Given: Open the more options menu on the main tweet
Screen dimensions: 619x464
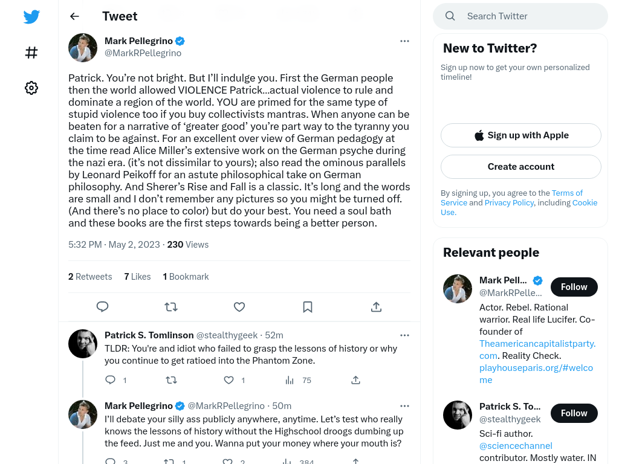Looking at the screenshot, I should click(x=404, y=41).
